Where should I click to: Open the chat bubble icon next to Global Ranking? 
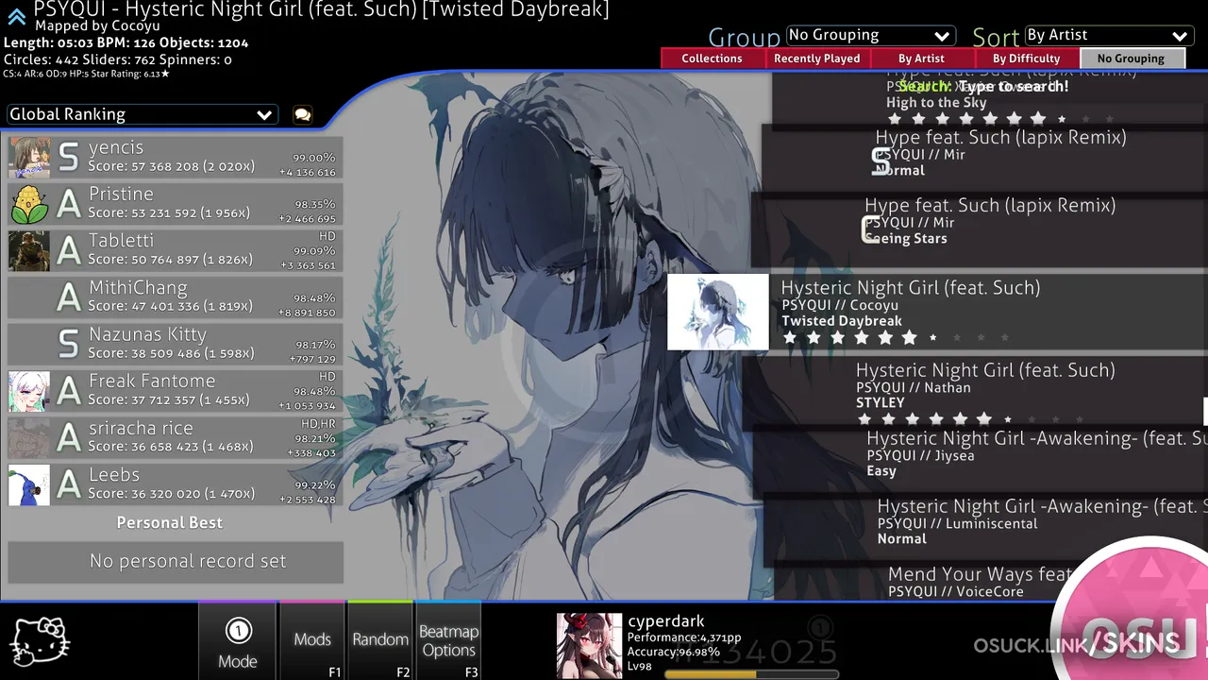[302, 114]
